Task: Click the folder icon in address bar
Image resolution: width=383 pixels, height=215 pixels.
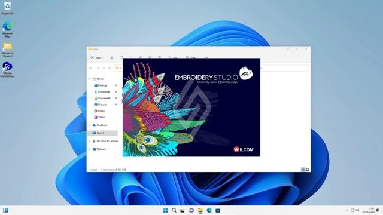Action: (x=117, y=68)
